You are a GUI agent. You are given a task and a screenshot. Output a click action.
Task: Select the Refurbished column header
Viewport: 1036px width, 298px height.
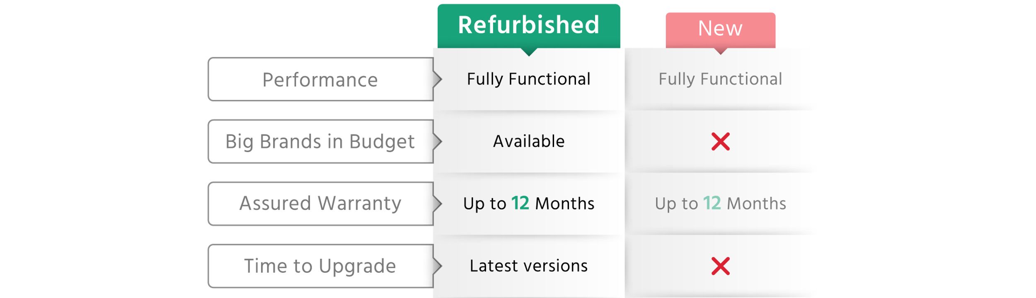pyautogui.click(x=529, y=26)
